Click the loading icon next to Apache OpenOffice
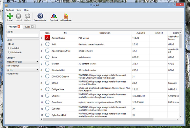Viewport: 190px width, 128px height. click(47, 51)
